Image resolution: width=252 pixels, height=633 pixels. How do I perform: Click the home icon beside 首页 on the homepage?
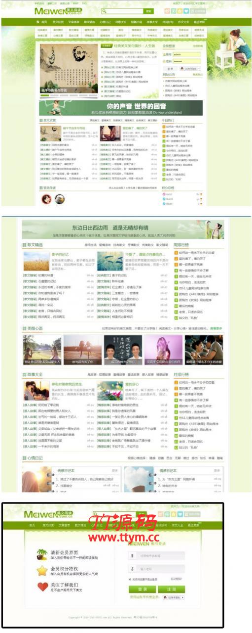click(x=38, y=22)
